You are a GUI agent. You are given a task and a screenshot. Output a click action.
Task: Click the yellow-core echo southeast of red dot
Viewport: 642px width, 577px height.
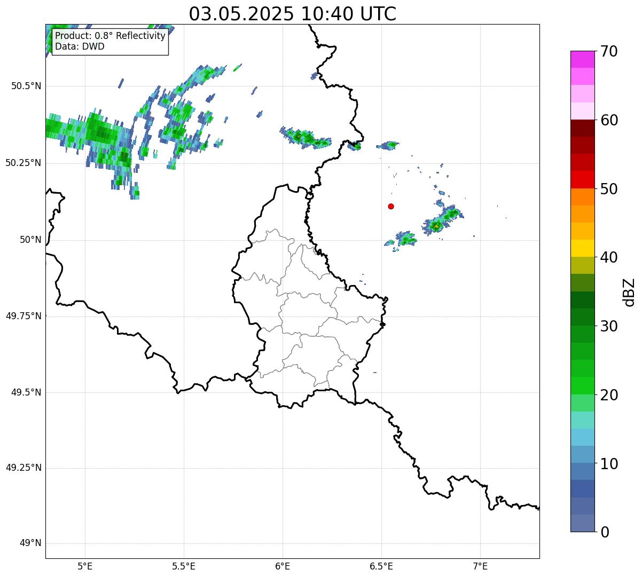coord(436,226)
